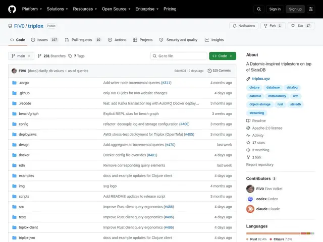Click the Readme book icon
323x242 pixels.
coord(248,121)
